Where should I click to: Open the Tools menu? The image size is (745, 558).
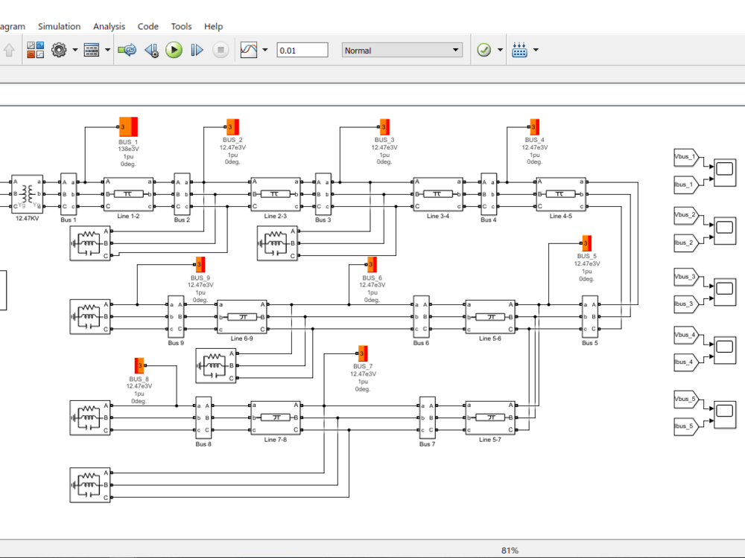point(181,27)
